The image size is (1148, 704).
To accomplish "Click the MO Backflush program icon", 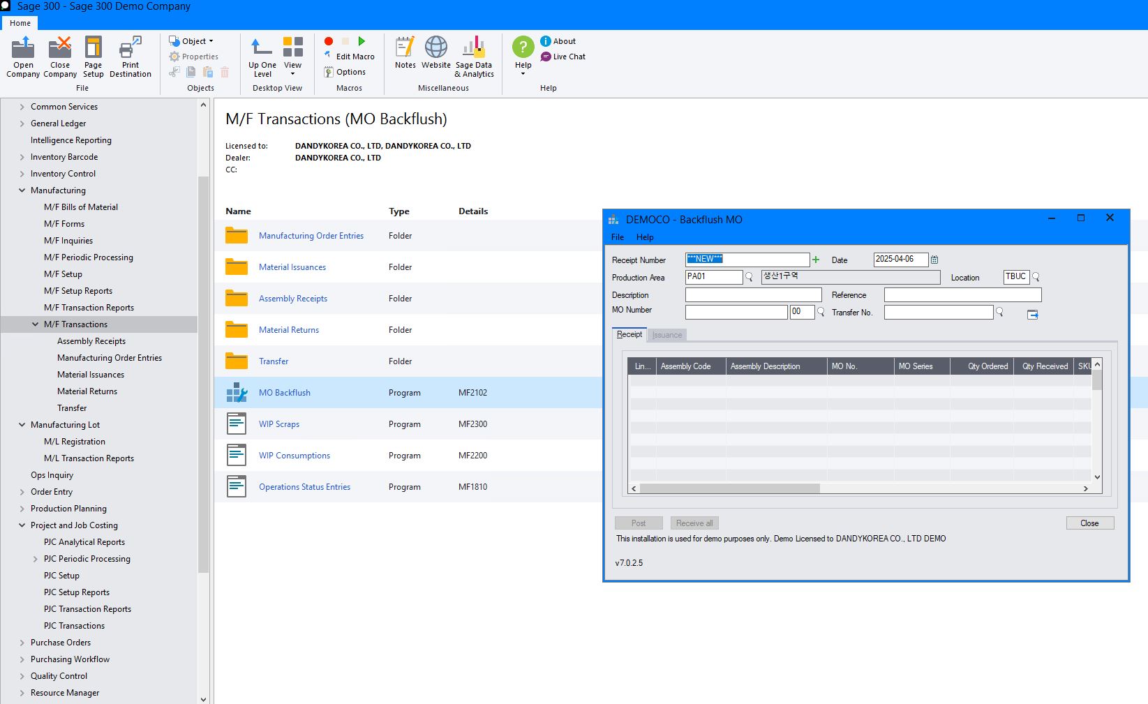I will (237, 393).
